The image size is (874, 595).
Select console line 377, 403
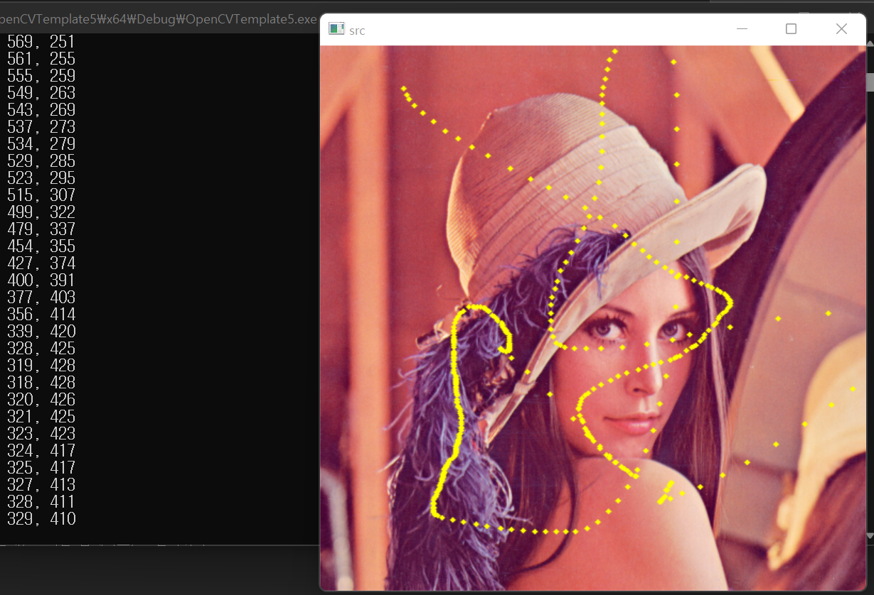(x=41, y=297)
